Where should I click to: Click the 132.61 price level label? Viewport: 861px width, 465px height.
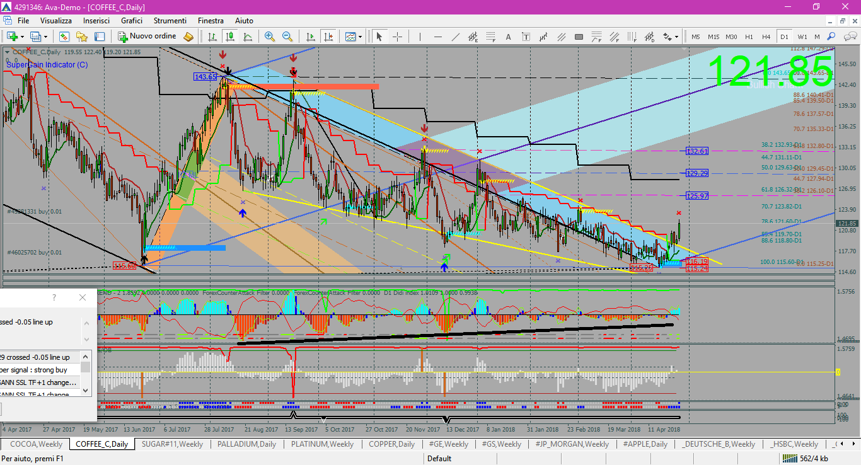pos(698,151)
